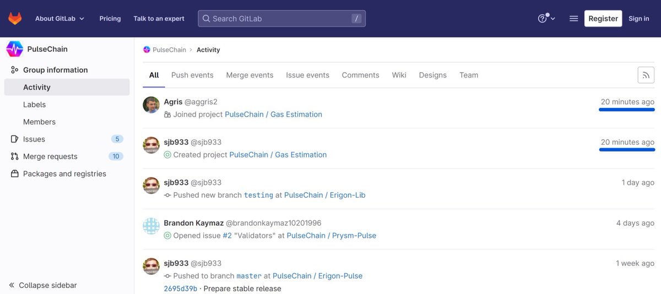Click the Issues sidebar icon
This screenshot has height=294, width=661.
click(x=14, y=139)
